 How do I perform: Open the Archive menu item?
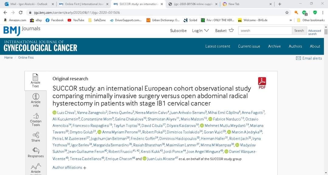tap(274, 46)
